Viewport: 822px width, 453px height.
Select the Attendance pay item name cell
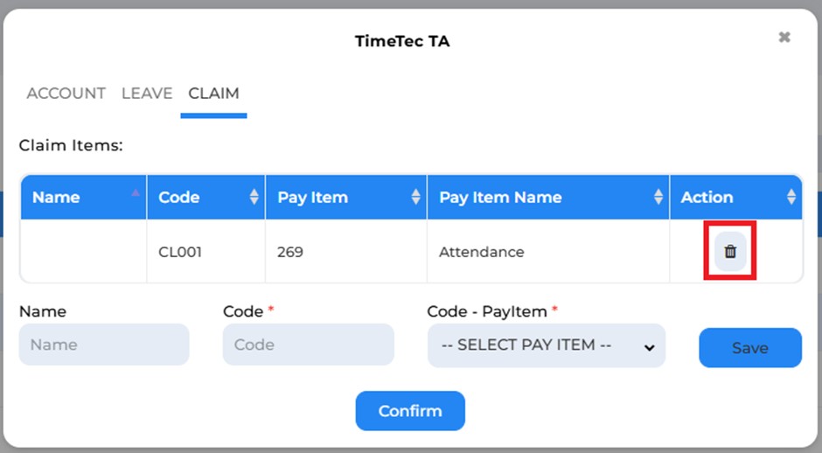coord(548,251)
